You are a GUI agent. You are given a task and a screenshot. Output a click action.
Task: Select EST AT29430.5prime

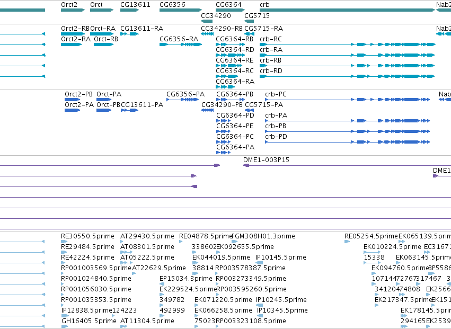(147, 236)
